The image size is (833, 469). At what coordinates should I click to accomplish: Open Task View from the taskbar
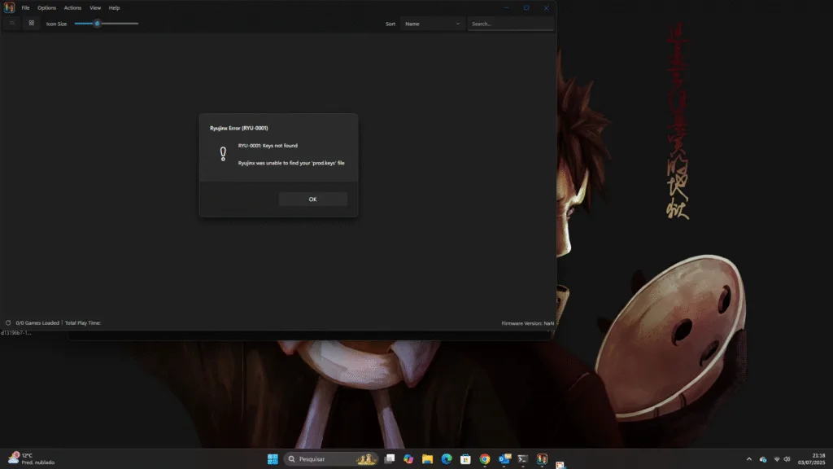(x=390, y=459)
